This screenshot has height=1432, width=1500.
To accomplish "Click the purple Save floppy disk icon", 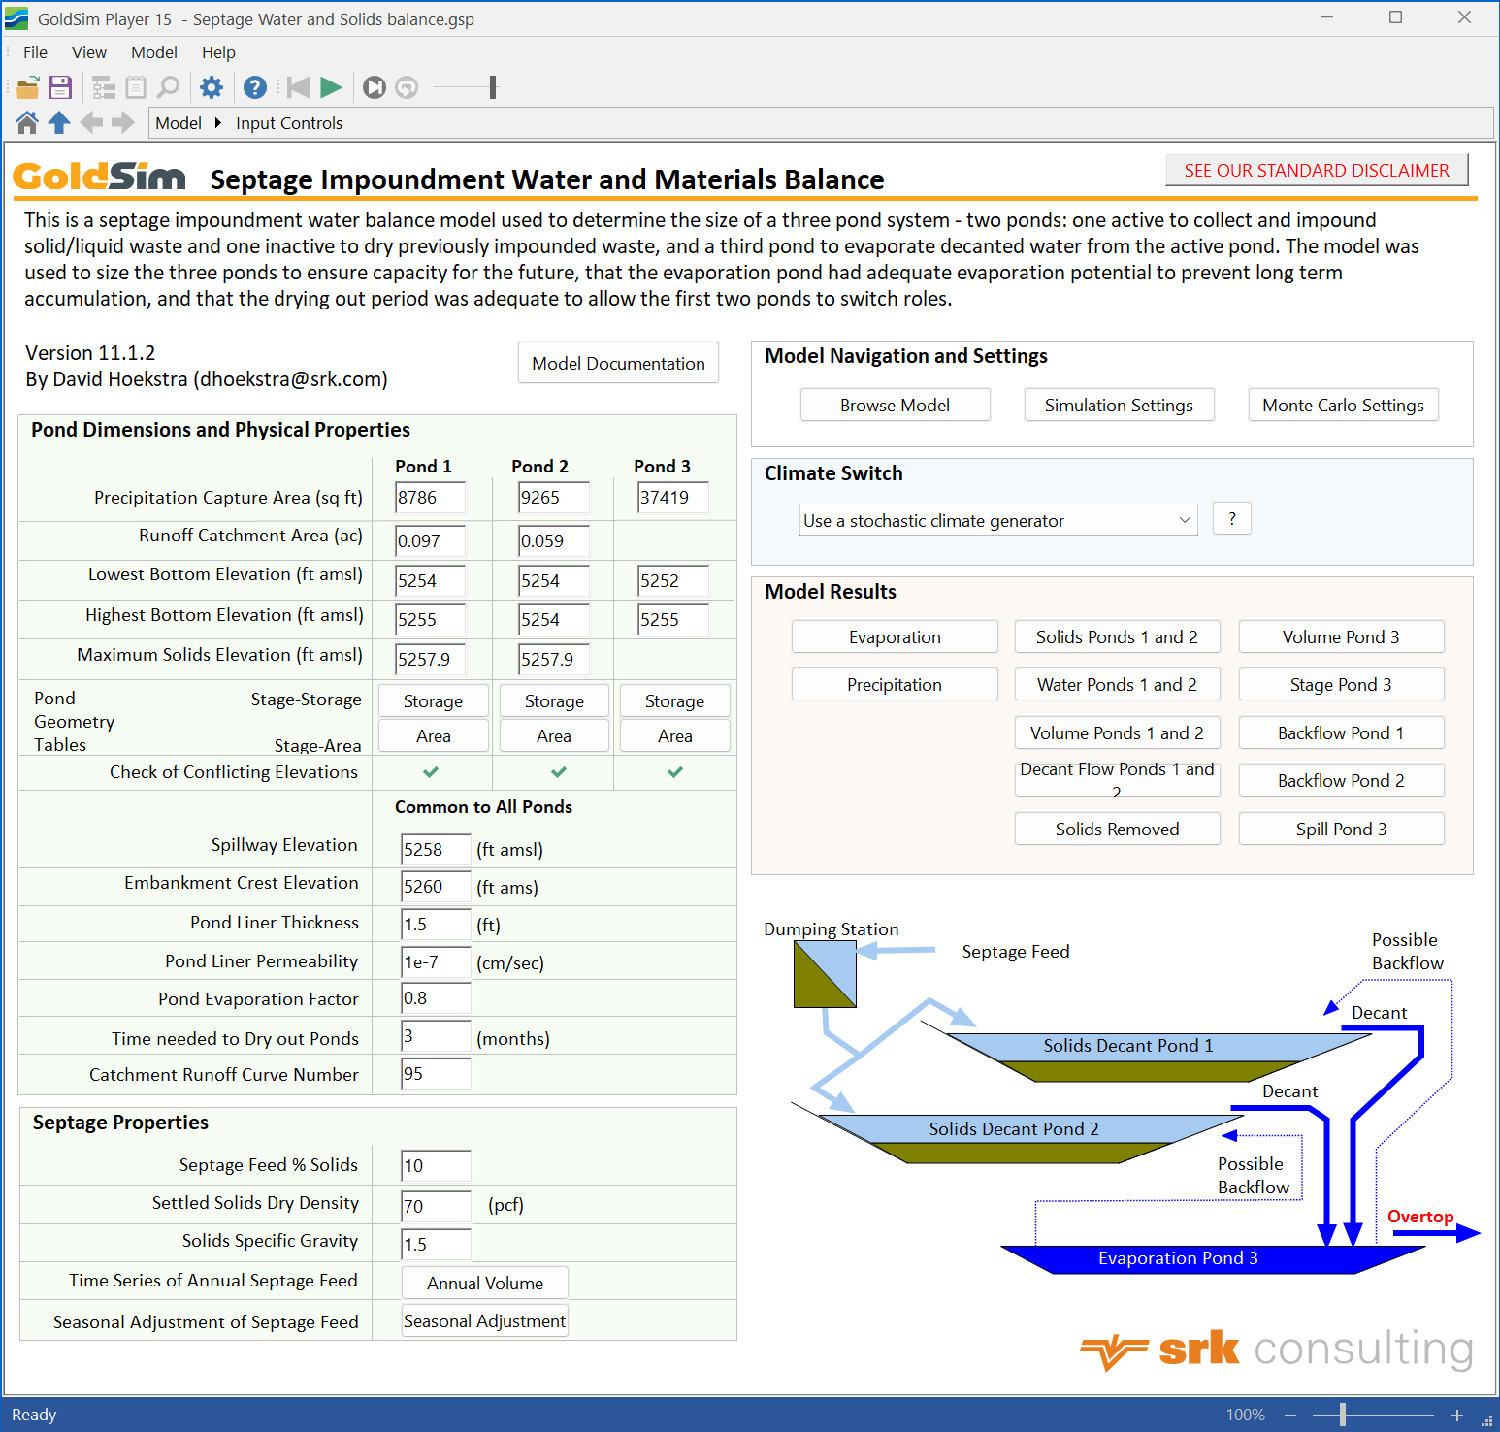I will click(x=60, y=87).
